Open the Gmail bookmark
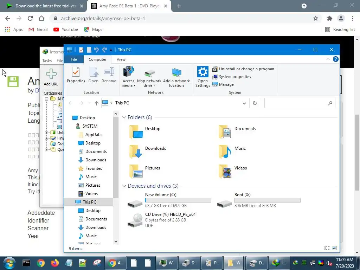The width and height of the screenshot is (360, 270). pos(38,30)
